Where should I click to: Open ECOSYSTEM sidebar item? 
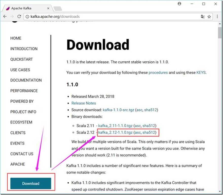21,122
